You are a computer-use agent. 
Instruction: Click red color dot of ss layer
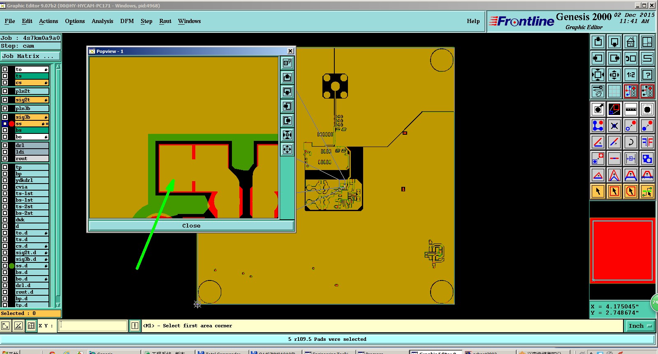pyautogui.click(x=12, y=124)
